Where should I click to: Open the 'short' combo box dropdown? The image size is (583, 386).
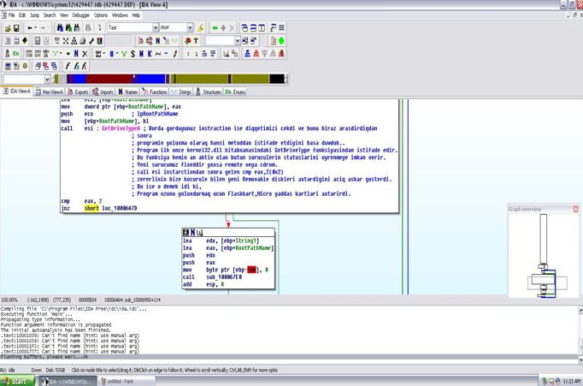tap(190, 27)
